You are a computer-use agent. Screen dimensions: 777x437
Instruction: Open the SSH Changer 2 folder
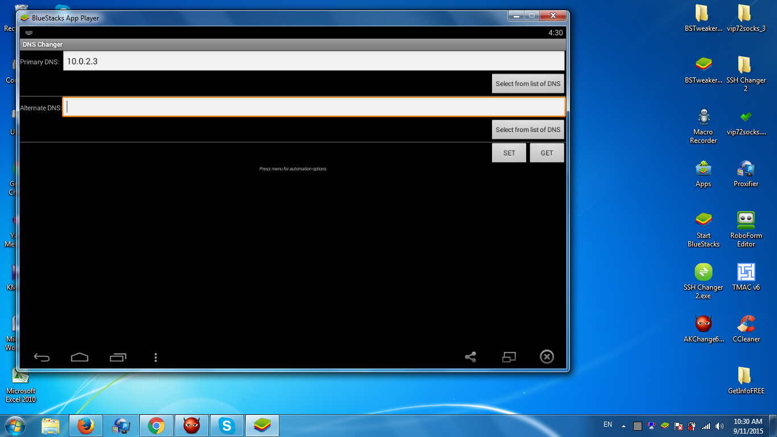[746, 73]
